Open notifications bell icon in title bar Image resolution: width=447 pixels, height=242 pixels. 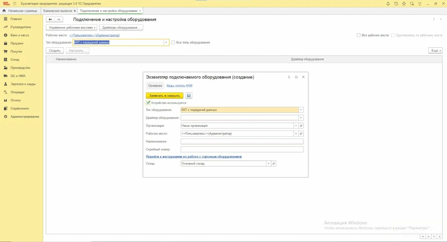tap(388, 3)
